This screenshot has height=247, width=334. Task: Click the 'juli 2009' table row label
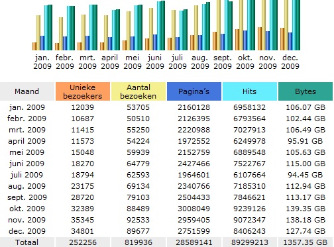27,175
